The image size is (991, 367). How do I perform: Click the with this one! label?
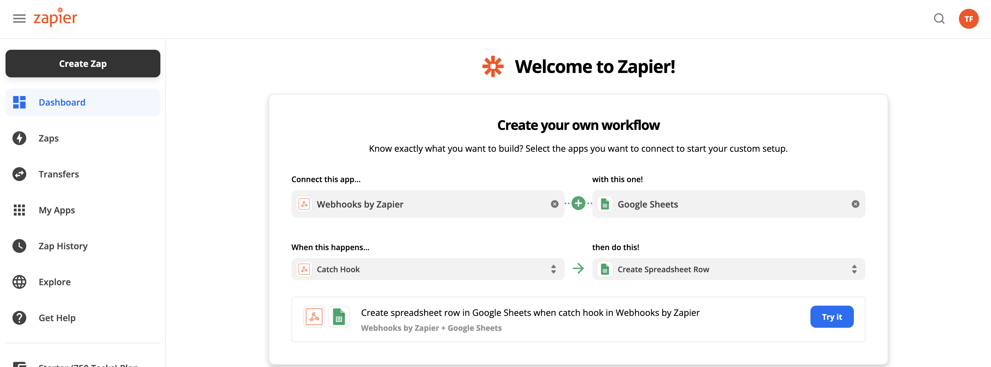pos(617,179)
